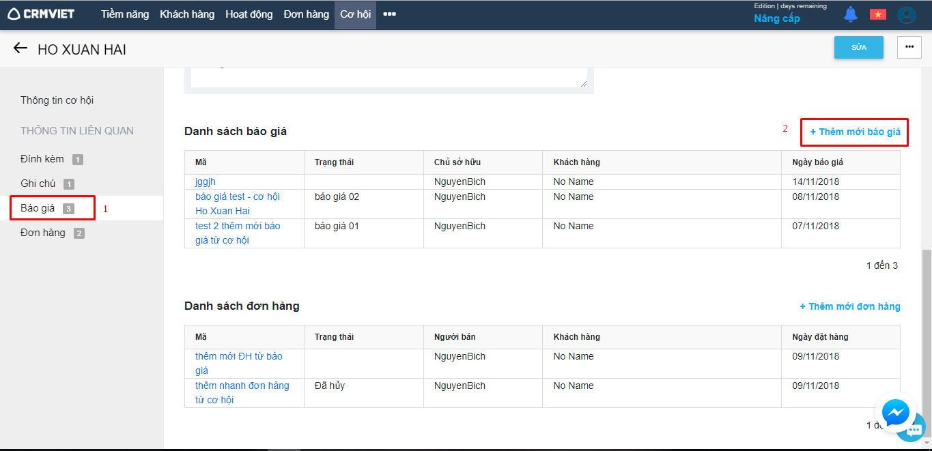Click the back arrow beside HO XUAN HAI
The image size is (932, 451).
20,48
